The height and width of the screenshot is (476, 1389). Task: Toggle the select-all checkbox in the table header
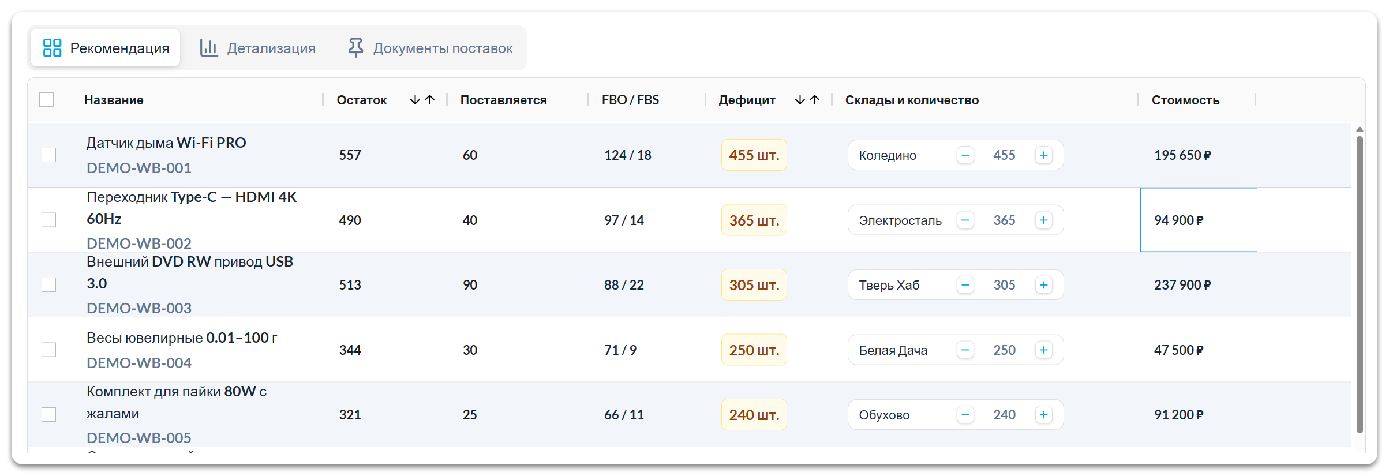pyautogui.click(x=47, y=100)
